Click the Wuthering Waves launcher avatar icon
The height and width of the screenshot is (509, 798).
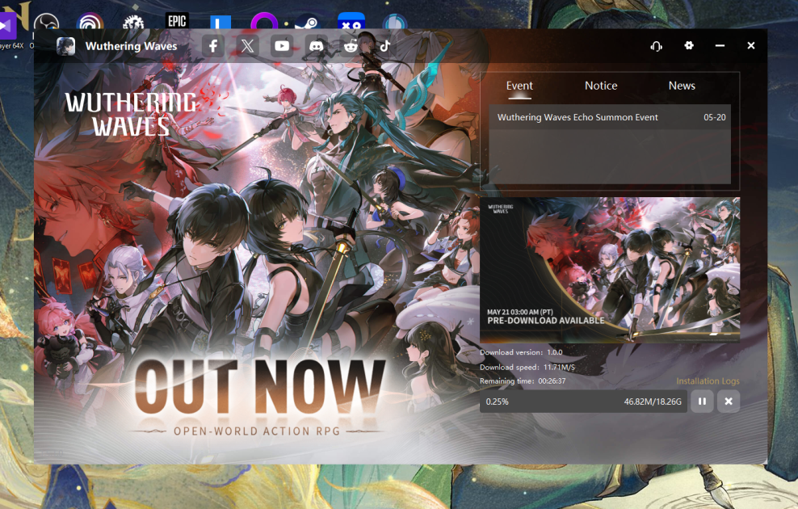tap(65, 46)
